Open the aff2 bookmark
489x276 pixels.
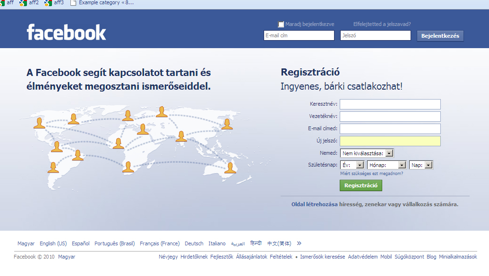coord(29,2)
